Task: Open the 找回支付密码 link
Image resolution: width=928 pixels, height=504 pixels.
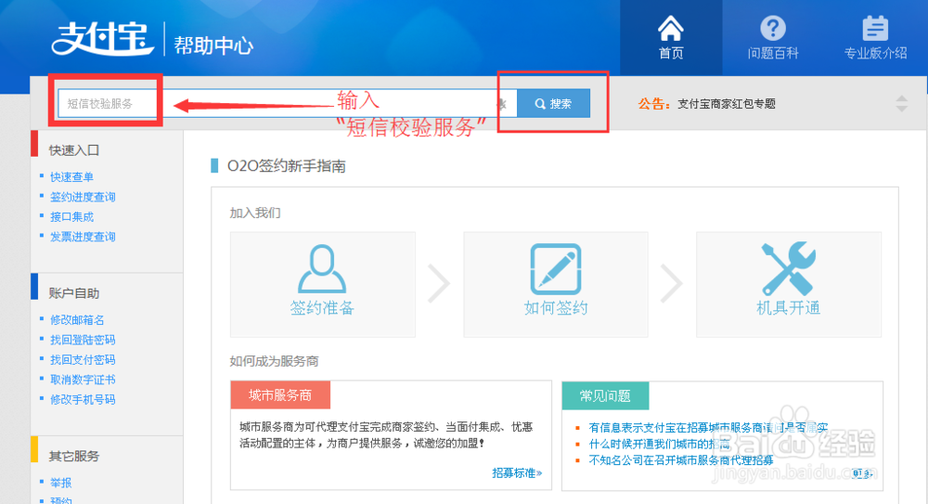Action: [x=83, y=359]
